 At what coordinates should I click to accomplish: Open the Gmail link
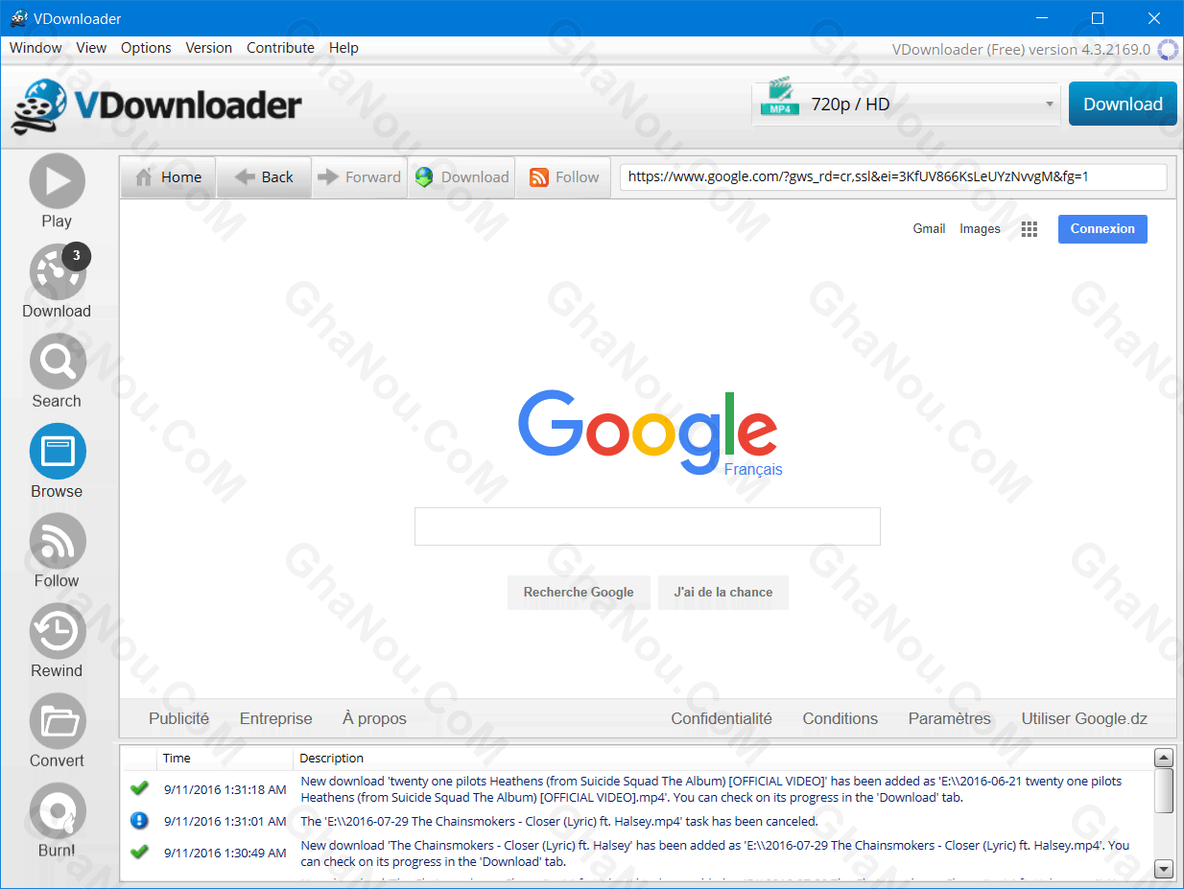929,229
